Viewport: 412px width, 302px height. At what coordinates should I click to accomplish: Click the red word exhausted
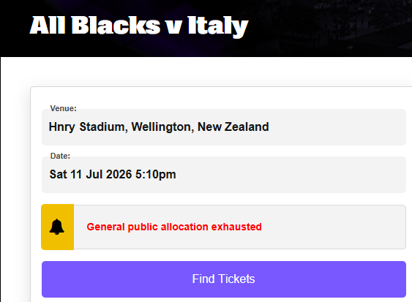236,227
